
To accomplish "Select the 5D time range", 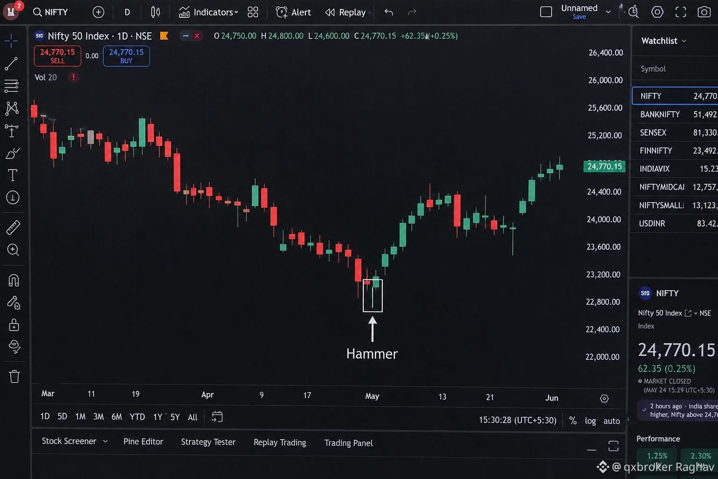I will (x=62, y=416).
